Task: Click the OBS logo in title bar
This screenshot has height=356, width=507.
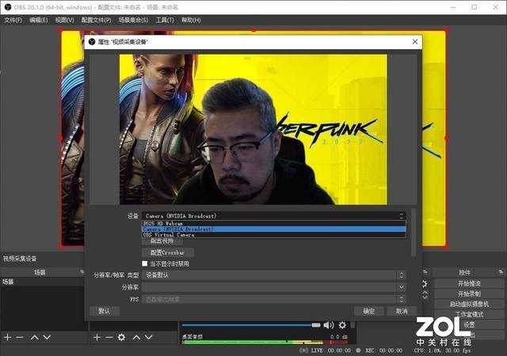Action: 8,7
